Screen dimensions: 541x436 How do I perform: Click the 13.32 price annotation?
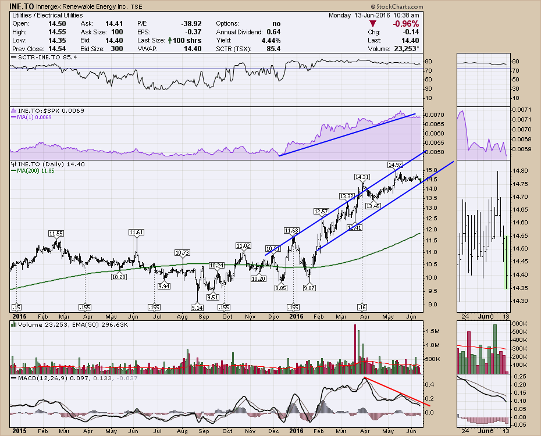pyautogui.click(x=347, y=196)
